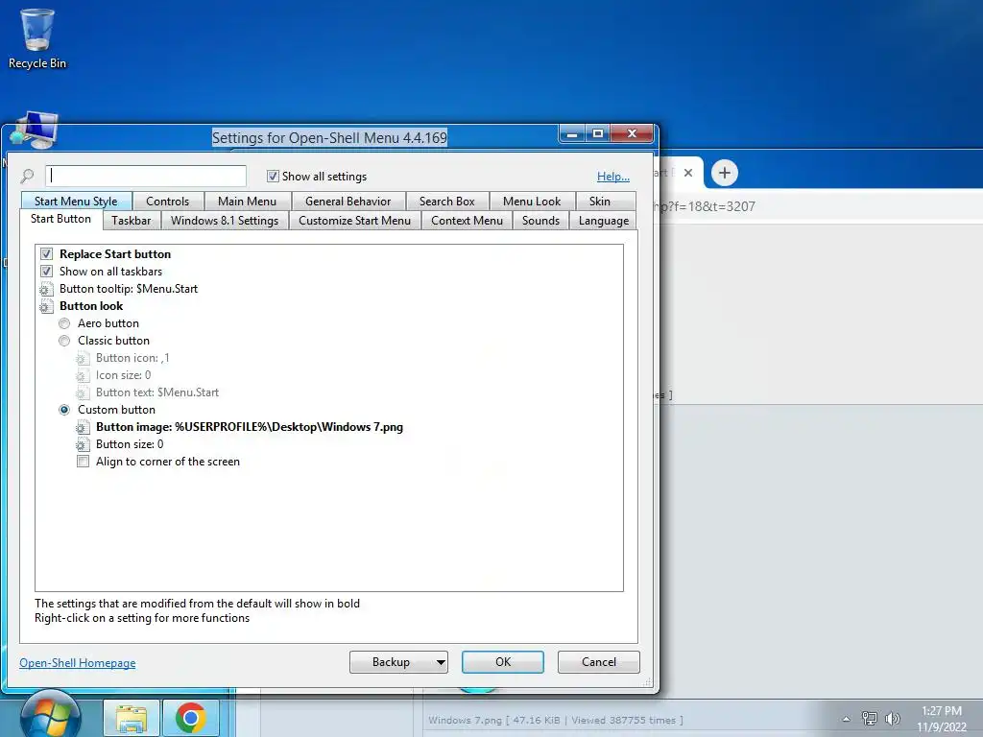This screenshot has height=737, width=983.
Task: Uncheck Show on all taskbars
Action: (x=46, y=272)
